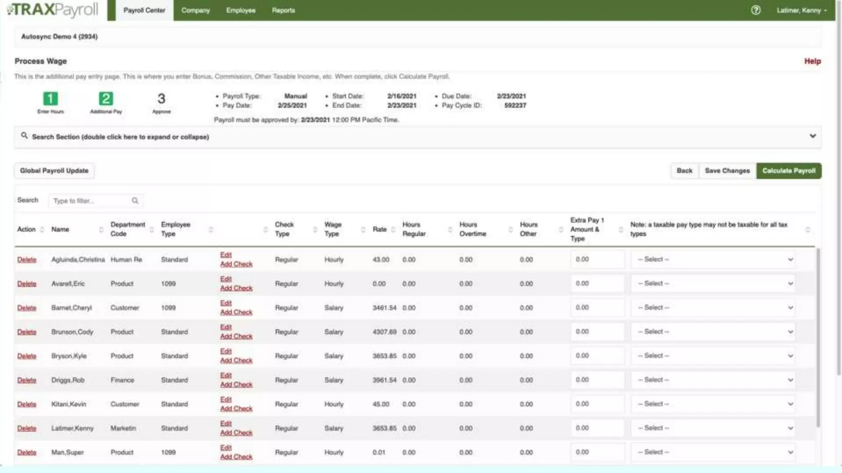The width and height of the screenshot is (842, 473).
Task: Click the Search Section magnifier icon
Action: [x=24, y=135]
